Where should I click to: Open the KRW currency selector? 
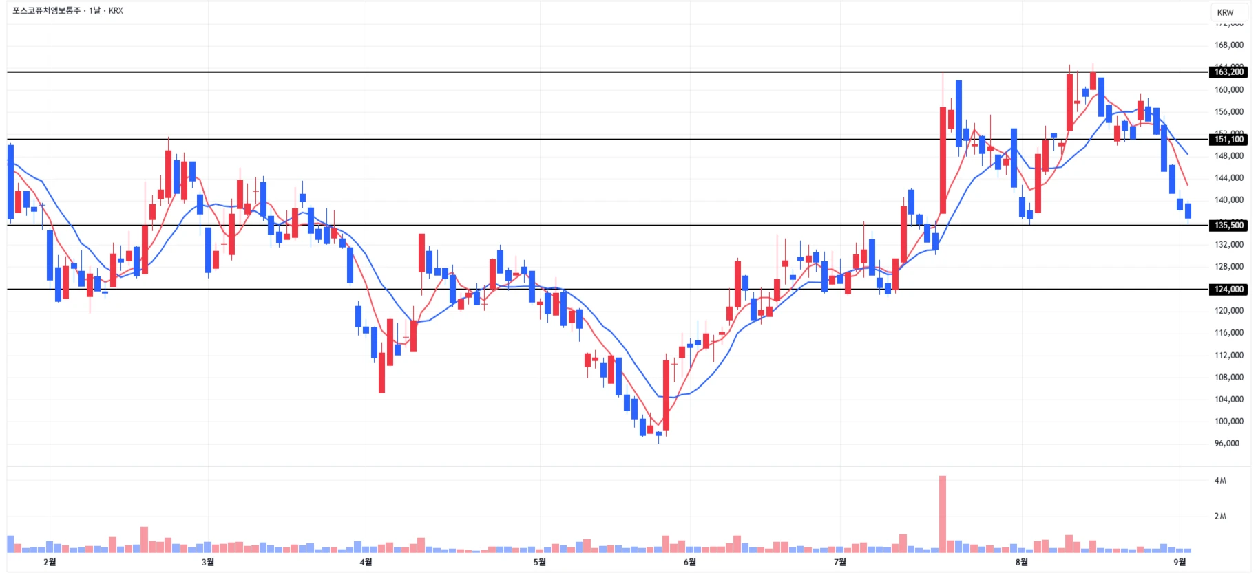click(1225, 12)
